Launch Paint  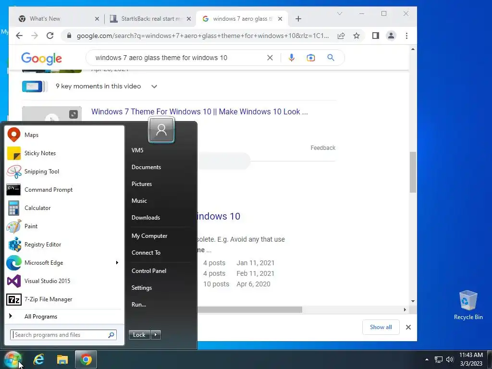[64, 226]
